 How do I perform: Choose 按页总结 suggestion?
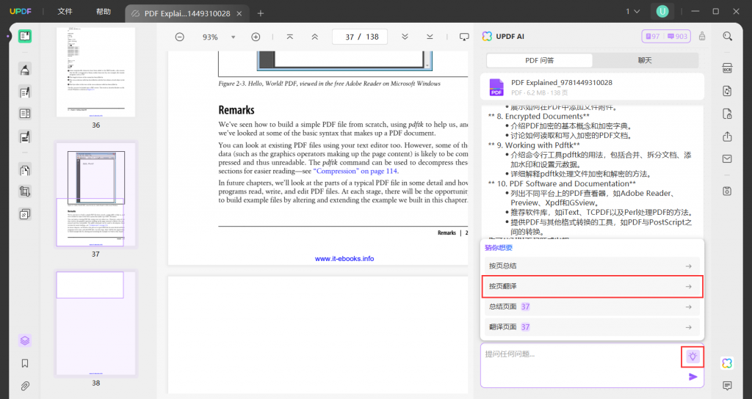pos(592,266)
